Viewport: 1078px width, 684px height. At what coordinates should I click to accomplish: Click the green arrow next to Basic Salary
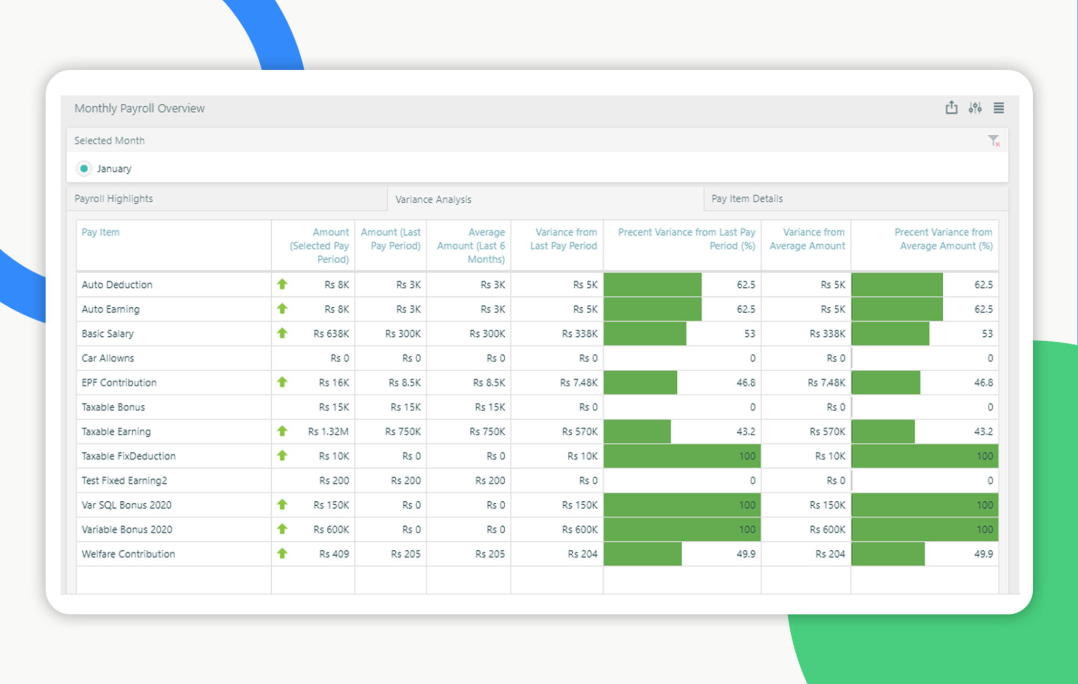[x=282, y=333]
